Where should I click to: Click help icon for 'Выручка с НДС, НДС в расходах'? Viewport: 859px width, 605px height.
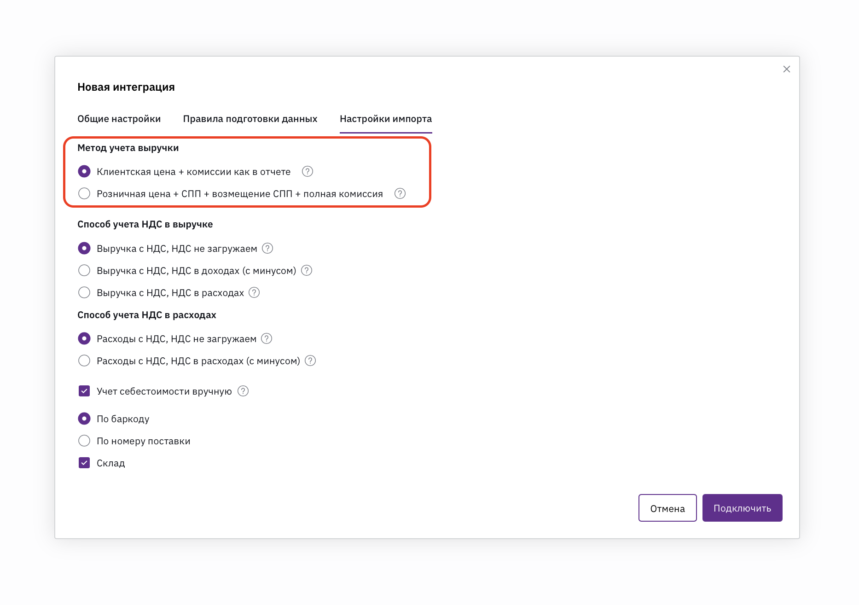(254, 292)
